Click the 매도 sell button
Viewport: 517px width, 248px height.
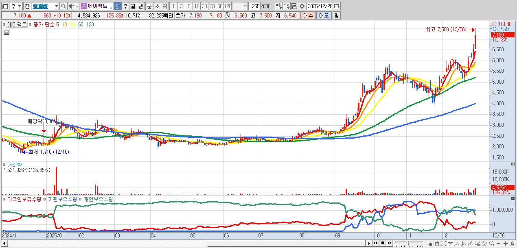324,15
